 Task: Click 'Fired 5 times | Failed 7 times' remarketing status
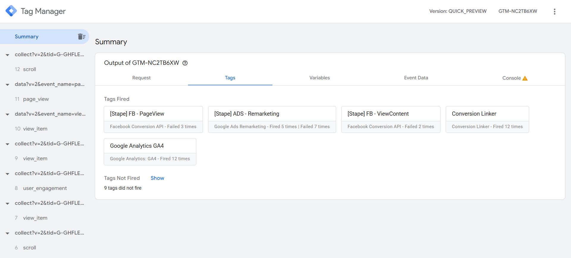click(299, 127)
